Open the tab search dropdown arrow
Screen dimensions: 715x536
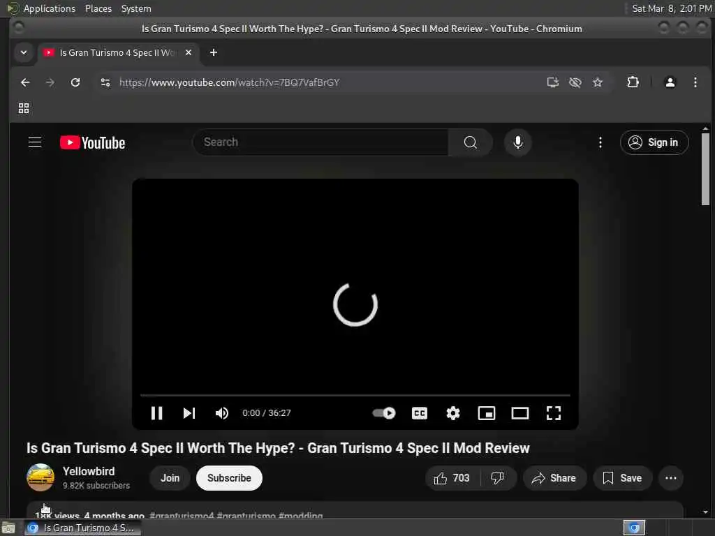[x=24, y=52]
